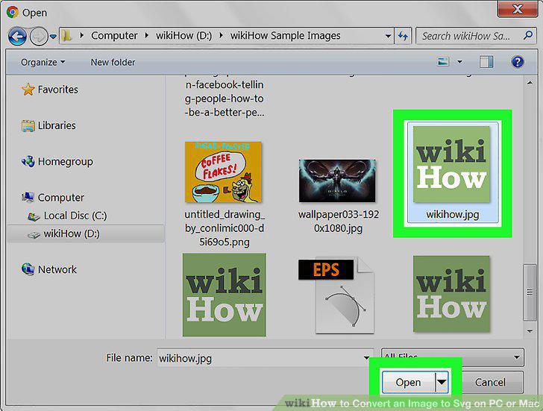Click the Chrome icon in title bar
Screen dimensions: 543x411
coord(12,13)
